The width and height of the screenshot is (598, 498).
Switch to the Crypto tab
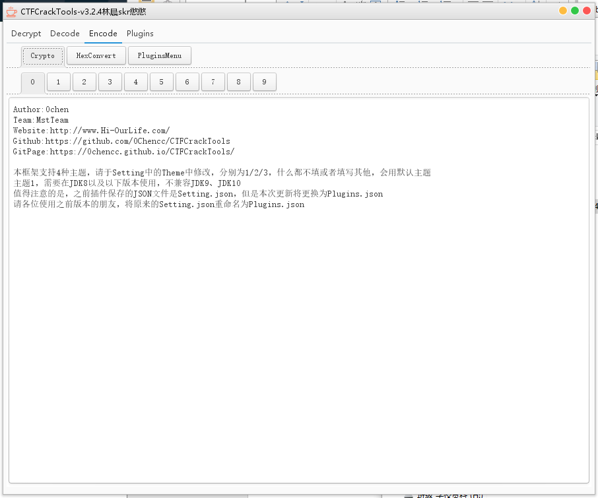point(42,56)
